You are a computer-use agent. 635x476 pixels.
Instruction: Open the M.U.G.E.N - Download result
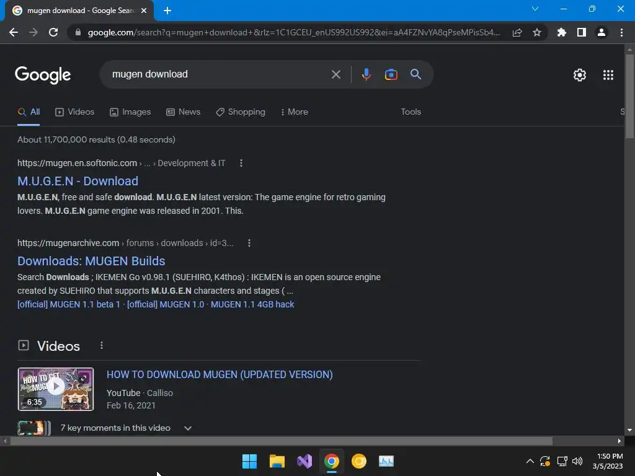(x=78, y=181)
